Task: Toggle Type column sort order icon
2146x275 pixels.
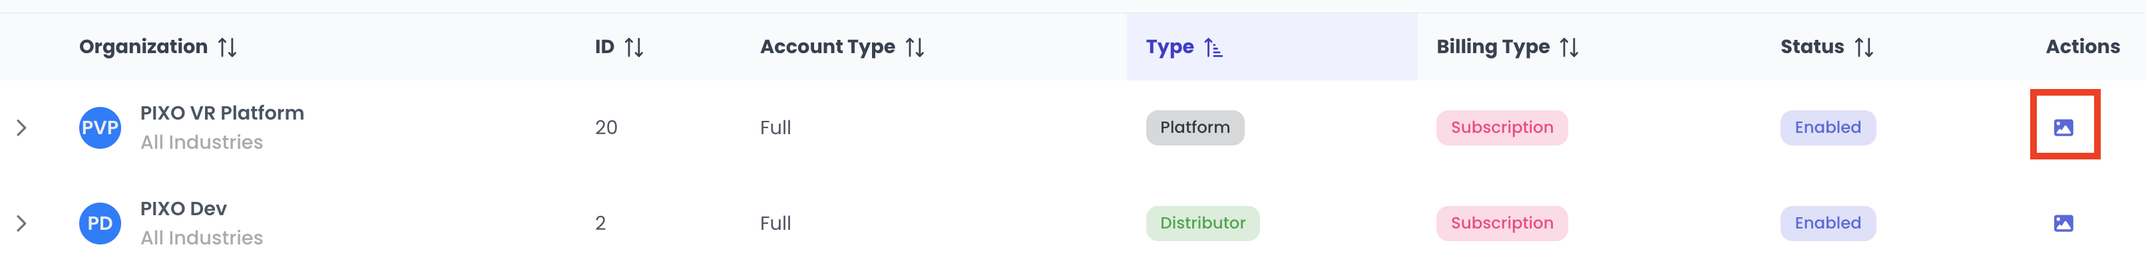Action: [x=1213, y=48]
